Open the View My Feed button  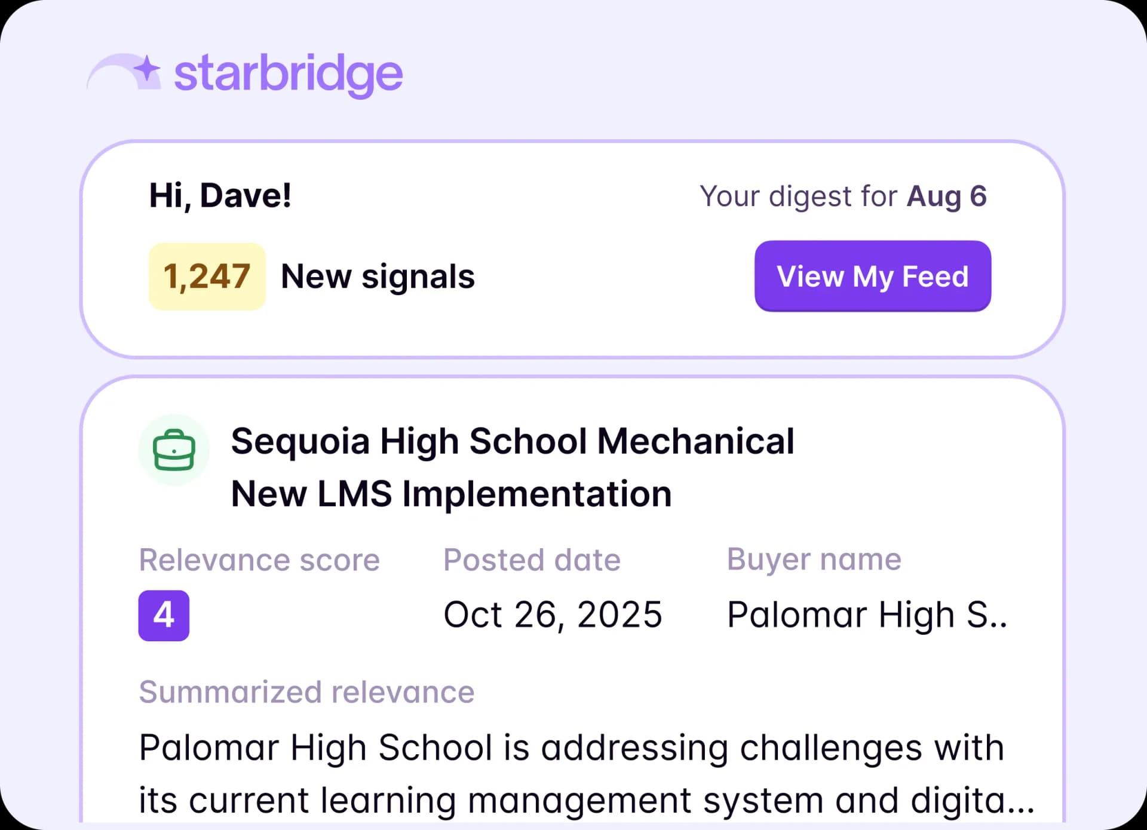click(x=873, y=276)
